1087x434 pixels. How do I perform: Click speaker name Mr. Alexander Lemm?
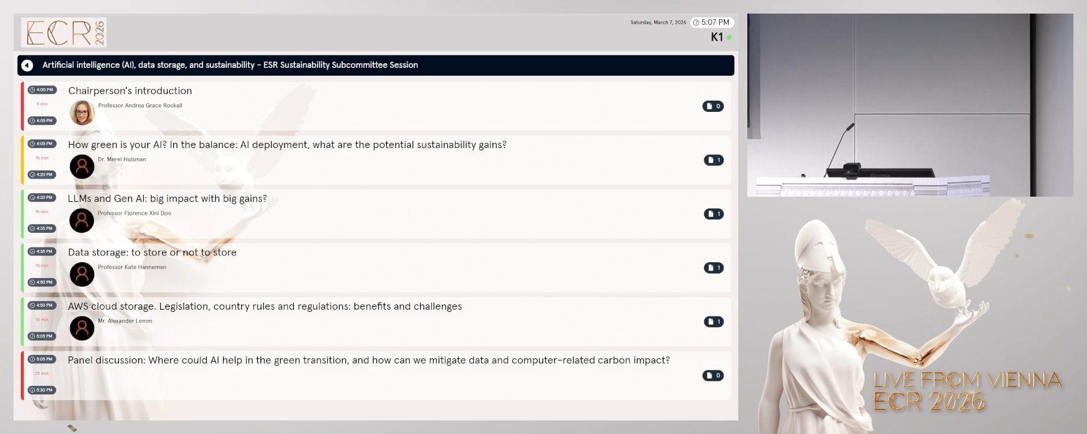click(x=125, y=321)
